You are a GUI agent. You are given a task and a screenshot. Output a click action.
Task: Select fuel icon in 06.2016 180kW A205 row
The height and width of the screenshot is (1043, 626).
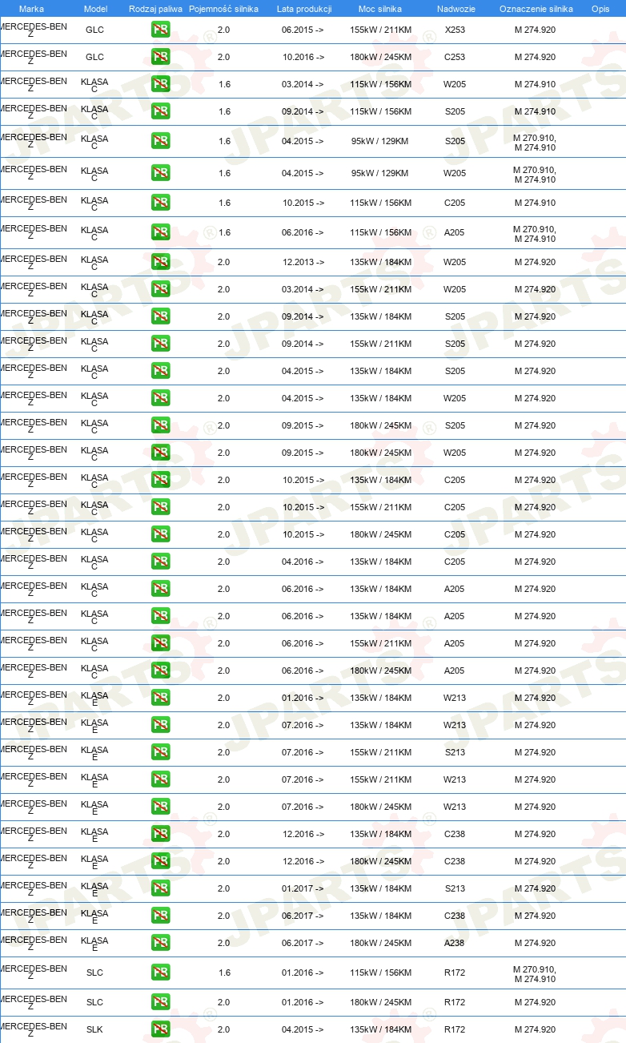(x=160, y=671)
